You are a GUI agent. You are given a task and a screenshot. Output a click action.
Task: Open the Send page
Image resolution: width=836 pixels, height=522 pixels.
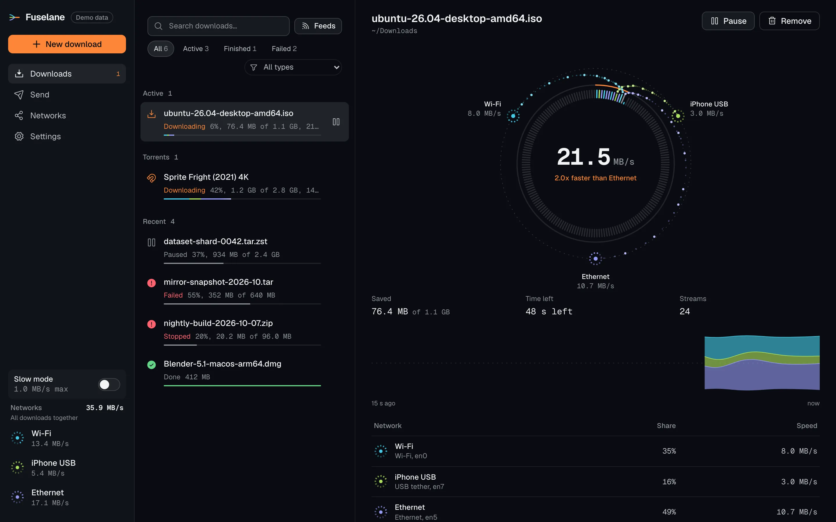67,95
